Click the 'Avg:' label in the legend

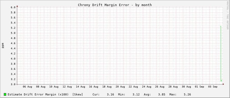(x=147, y=94)
